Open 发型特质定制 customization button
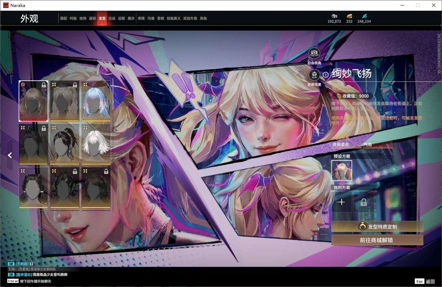 (x=377, y=227)
